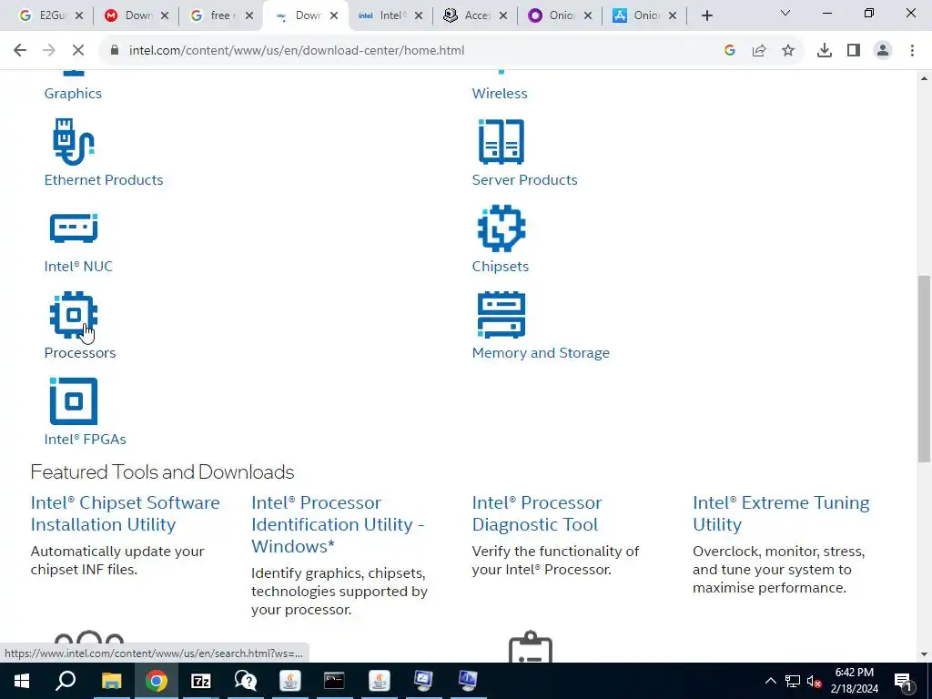
Task: Open the Ethernet Products cable icon
Action: [74, 141]
